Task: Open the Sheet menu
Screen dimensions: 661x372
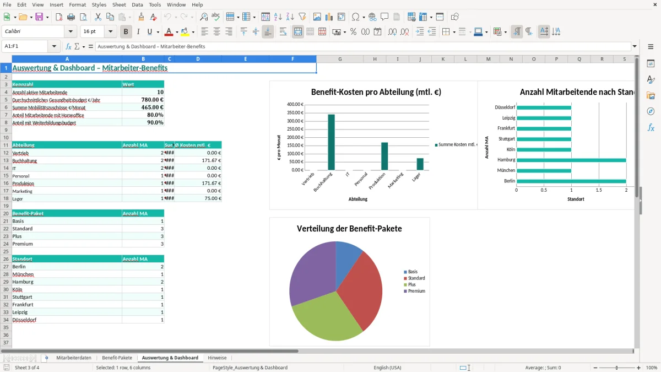Action: tap(119, 4)
